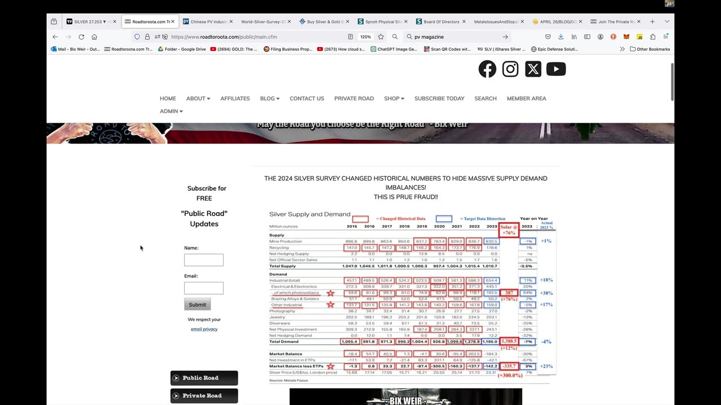Open the HOME nav link
This screenshot has height=405, width=721.
168,98
